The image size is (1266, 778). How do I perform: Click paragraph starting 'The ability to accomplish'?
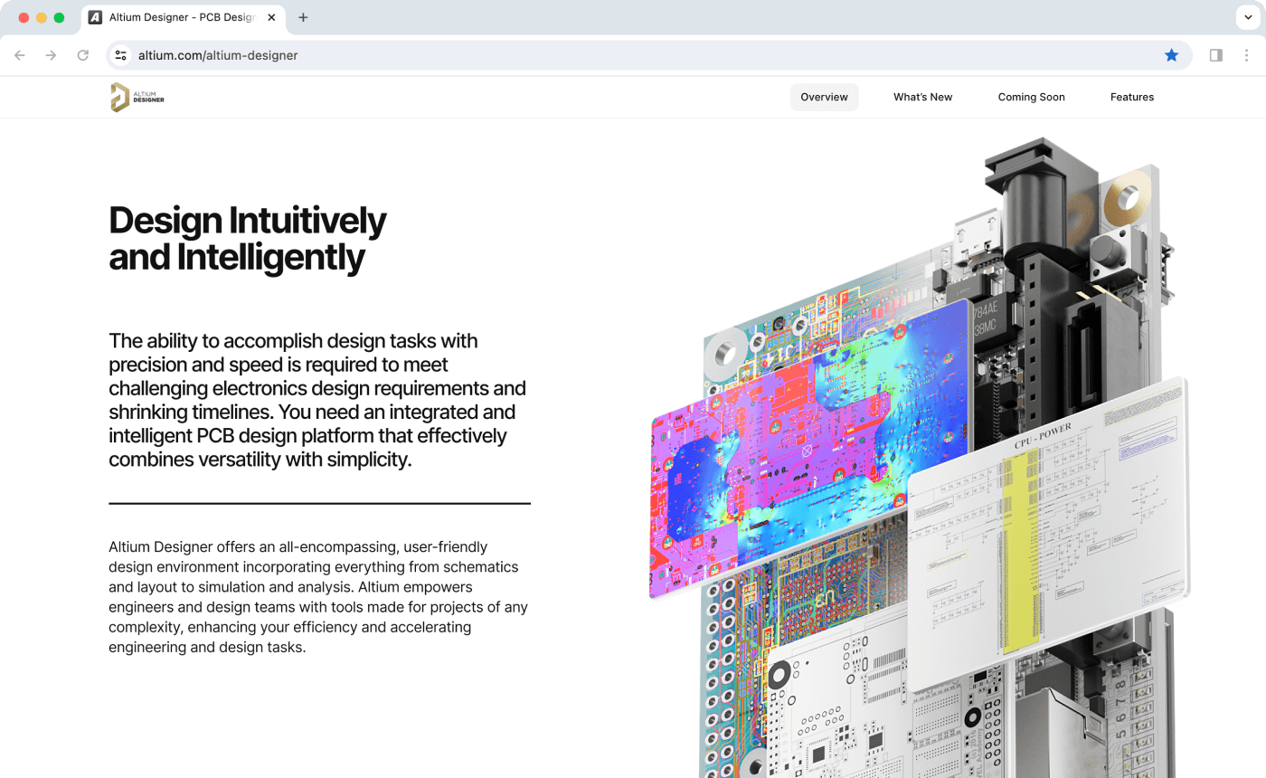coord(316,400)
